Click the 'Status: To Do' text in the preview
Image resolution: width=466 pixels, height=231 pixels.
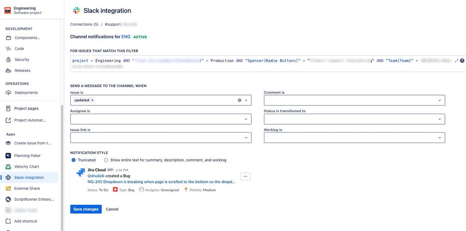98,190
